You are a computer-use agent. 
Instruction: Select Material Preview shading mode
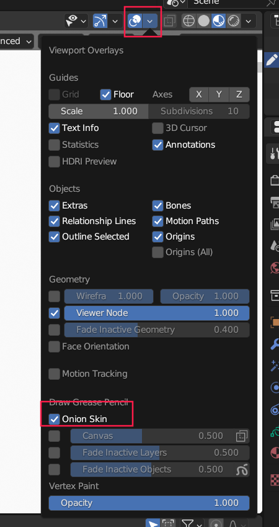[x=218, y=21]
